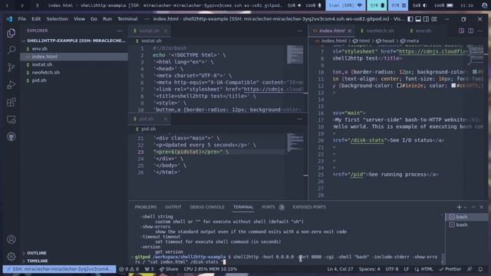Customize layout icon in title bar

pos(434,19)
